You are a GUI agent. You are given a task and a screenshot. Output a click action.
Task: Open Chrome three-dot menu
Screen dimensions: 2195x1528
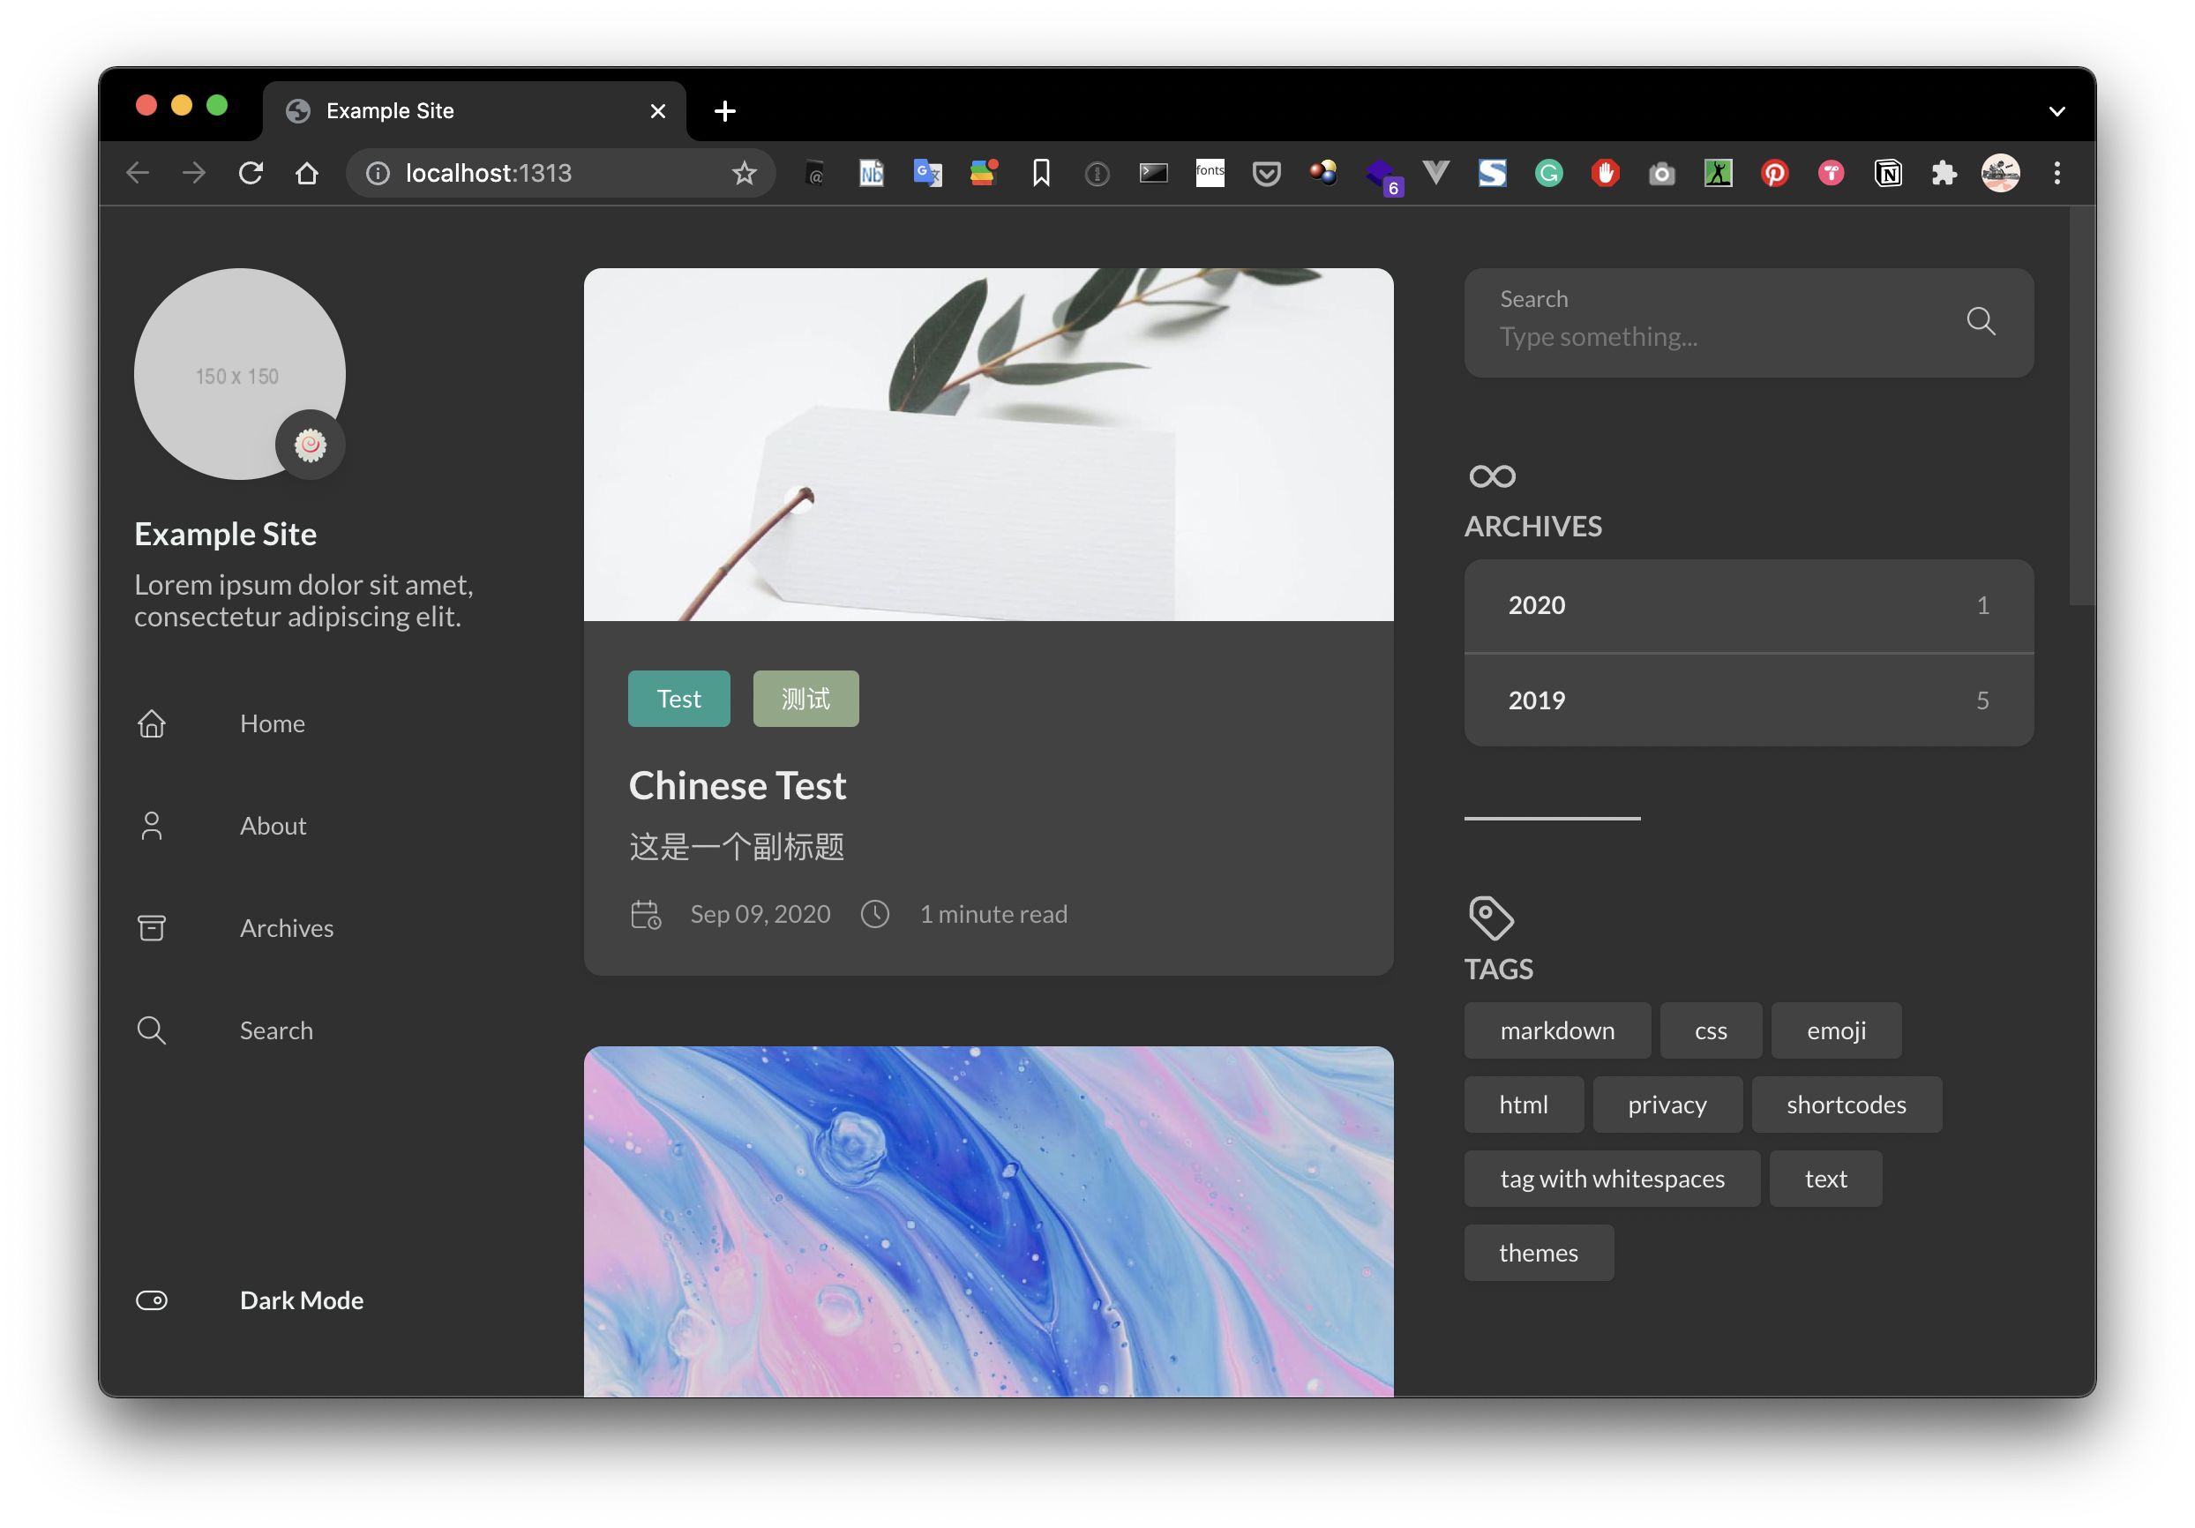click(x=2057, y=173)
